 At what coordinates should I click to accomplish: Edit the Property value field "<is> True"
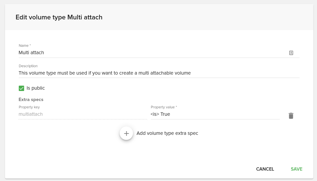[215, 114]
